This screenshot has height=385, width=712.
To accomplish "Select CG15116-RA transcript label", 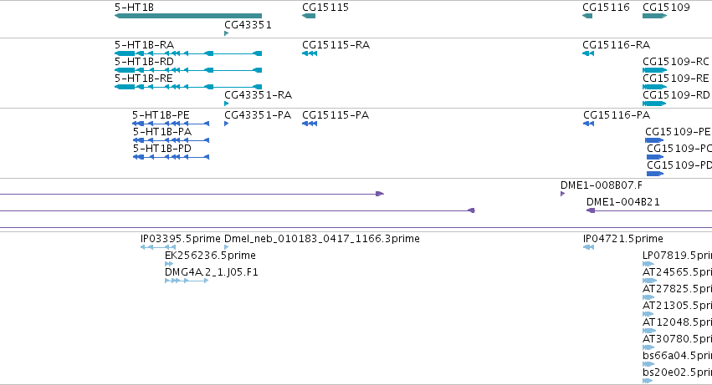I will 616,45.
